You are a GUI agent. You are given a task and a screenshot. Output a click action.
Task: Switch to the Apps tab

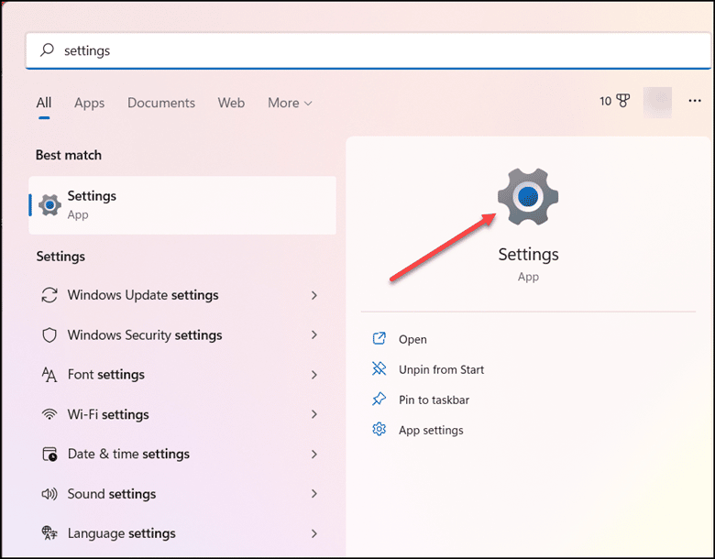(90, 103)
